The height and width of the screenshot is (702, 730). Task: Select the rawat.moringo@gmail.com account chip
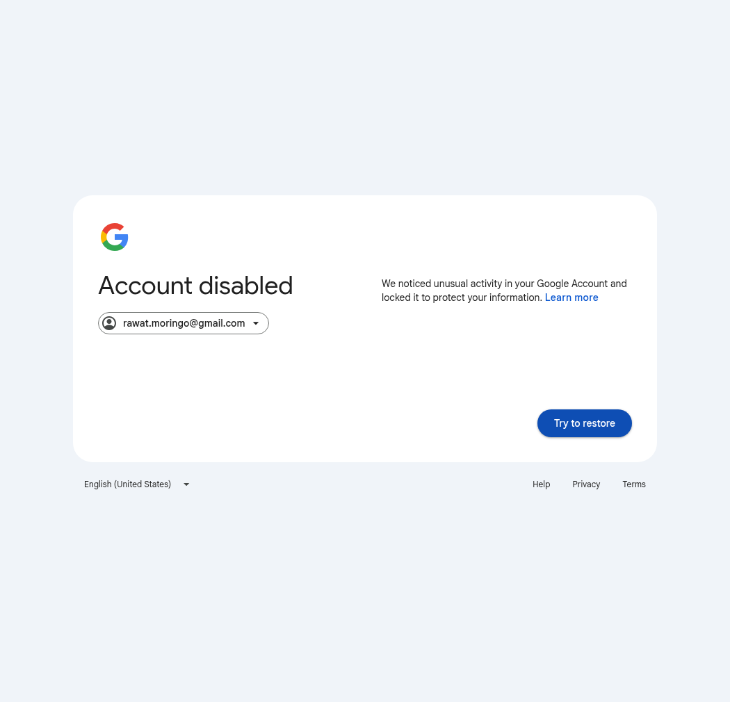[184, 323]
